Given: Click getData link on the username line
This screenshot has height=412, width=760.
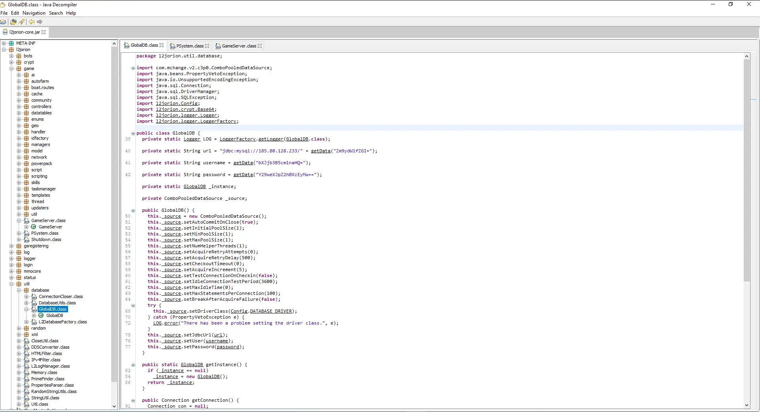Looking at the screenshot, I should [x=243, y=163].
